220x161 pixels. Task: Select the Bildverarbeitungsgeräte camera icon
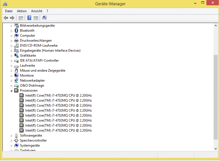16,26
